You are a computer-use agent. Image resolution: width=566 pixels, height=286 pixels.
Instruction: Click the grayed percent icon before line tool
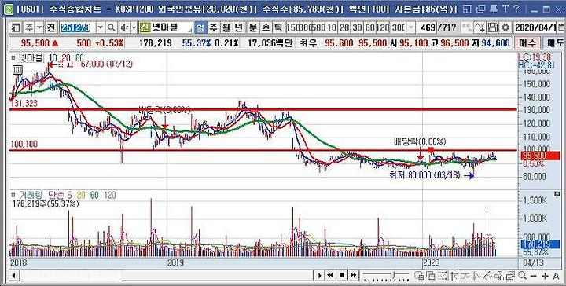click(x=467, y=27)
